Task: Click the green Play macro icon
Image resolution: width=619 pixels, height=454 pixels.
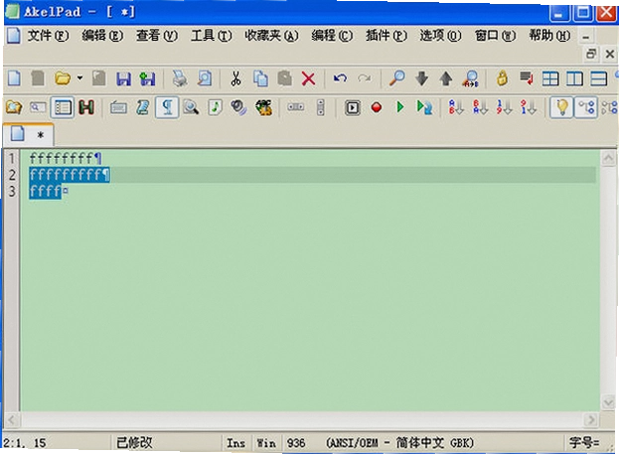Action: [399, 107]
